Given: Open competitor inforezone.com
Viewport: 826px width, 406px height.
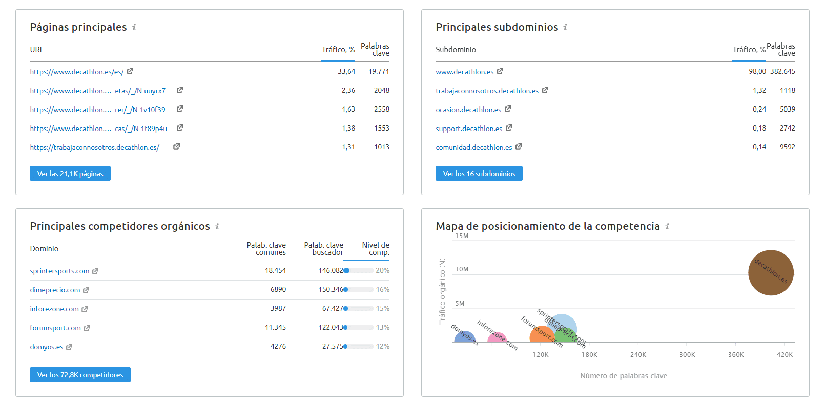Looking at the screenshot, I should pyautogui.click(x=54, y=309).
